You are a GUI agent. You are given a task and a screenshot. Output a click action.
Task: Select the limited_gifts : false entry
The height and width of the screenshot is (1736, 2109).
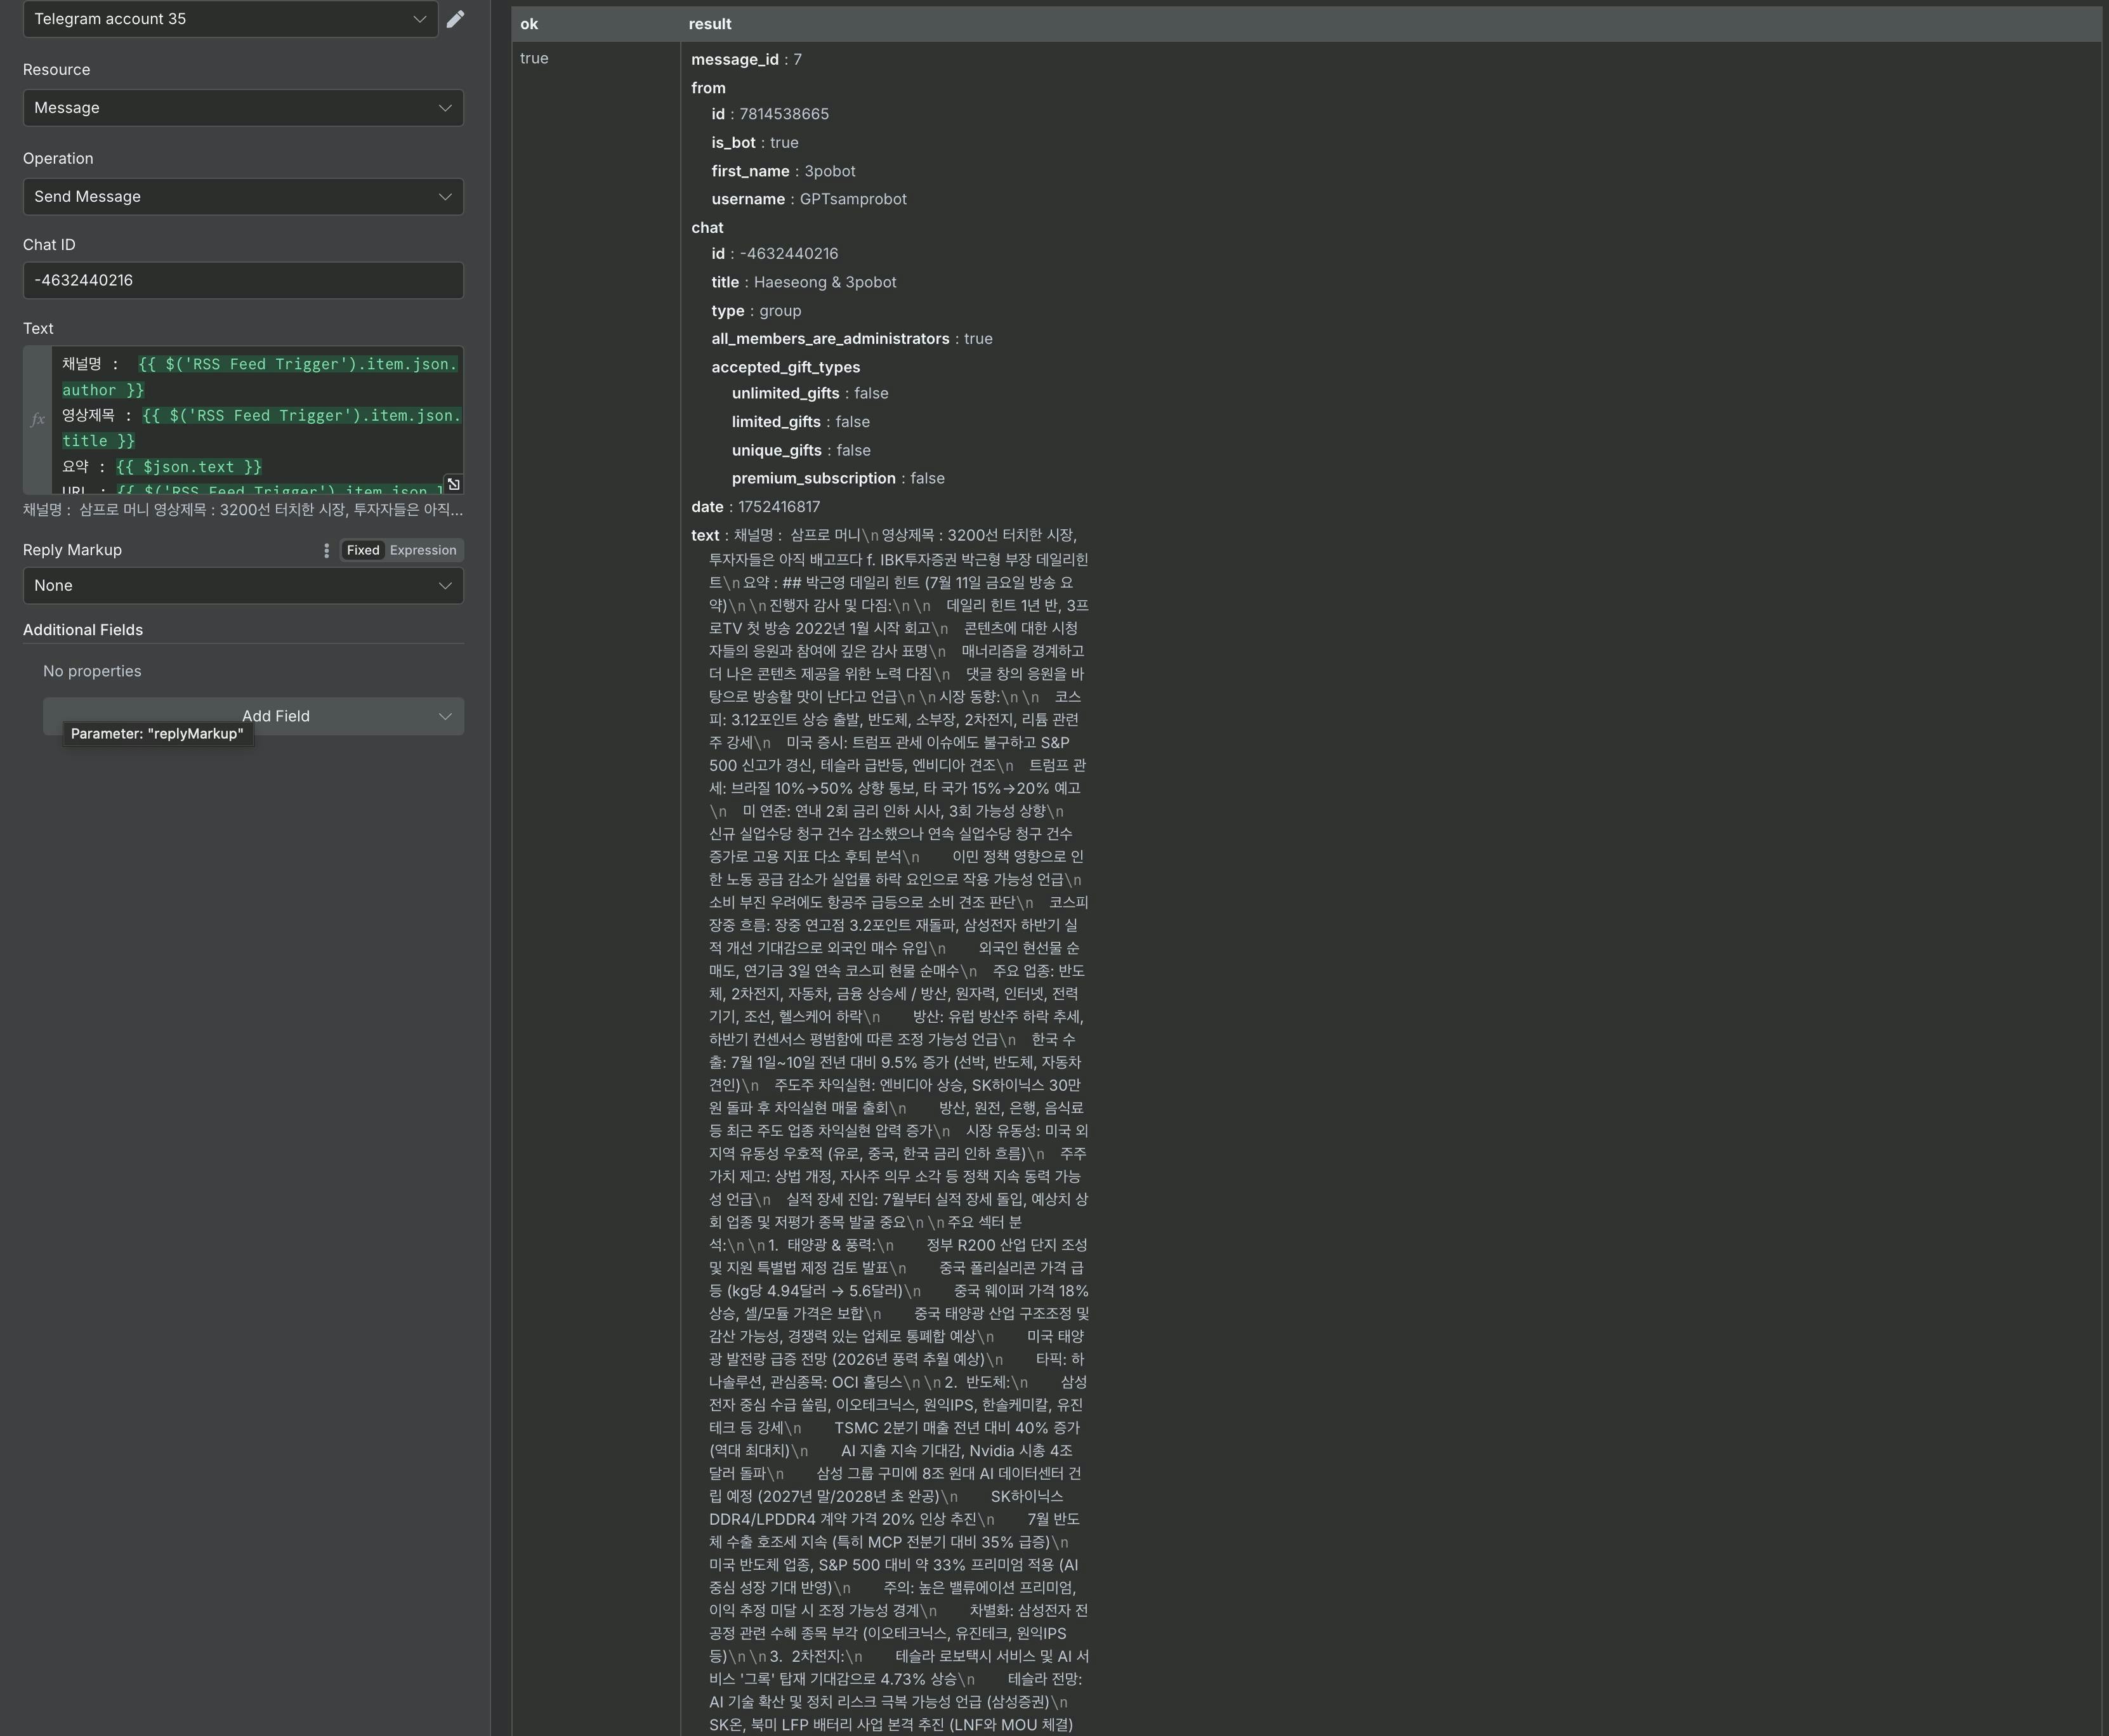[800, 422]
